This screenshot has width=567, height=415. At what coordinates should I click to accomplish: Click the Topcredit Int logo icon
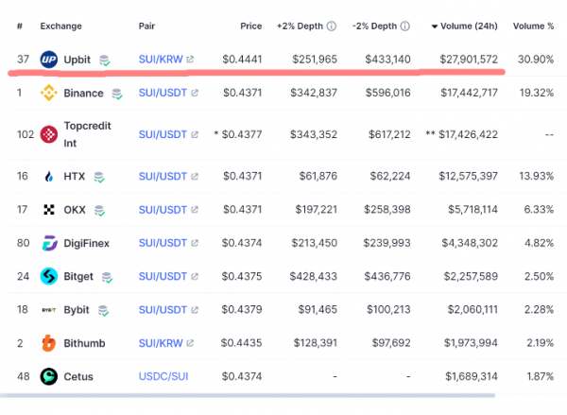tap(50, 134)
